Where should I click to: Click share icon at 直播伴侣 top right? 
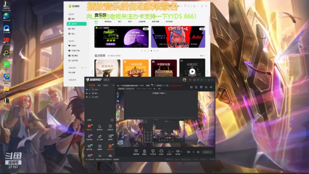211,87
